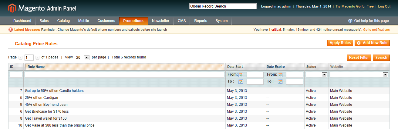The width and height of the screenshot is (398, 132).
Task: Sort by Rule Name column header
Action: coord(124,67)
